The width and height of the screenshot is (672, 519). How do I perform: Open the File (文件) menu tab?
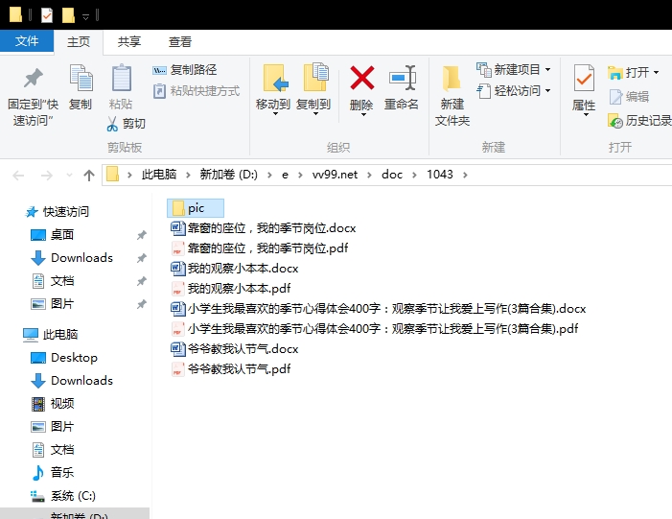(27, 41)
